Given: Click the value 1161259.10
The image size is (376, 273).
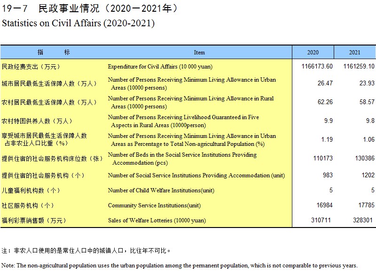Looking at the screenshot, I should [359, 66].
